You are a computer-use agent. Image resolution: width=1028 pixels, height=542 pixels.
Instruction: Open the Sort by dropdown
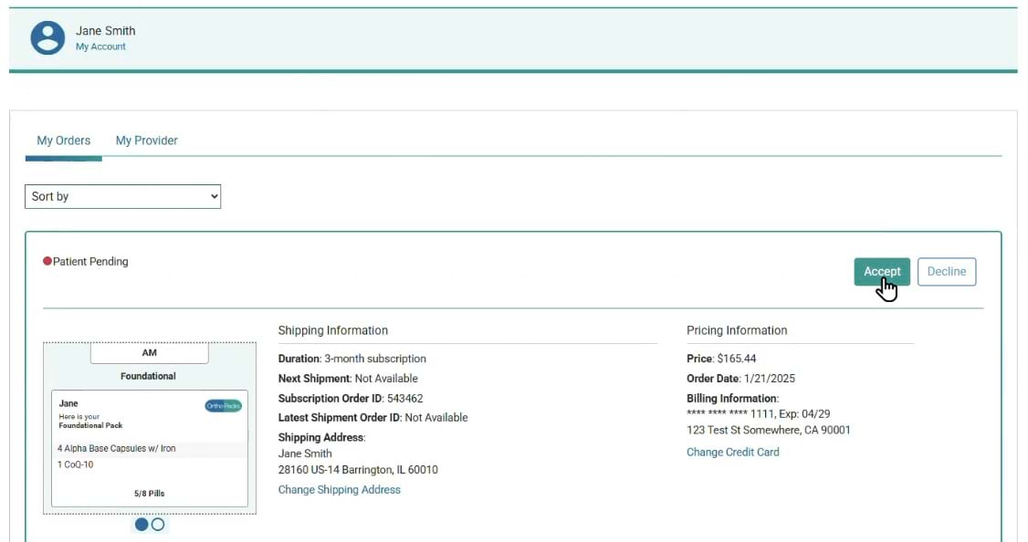click(x=122, y=196)
